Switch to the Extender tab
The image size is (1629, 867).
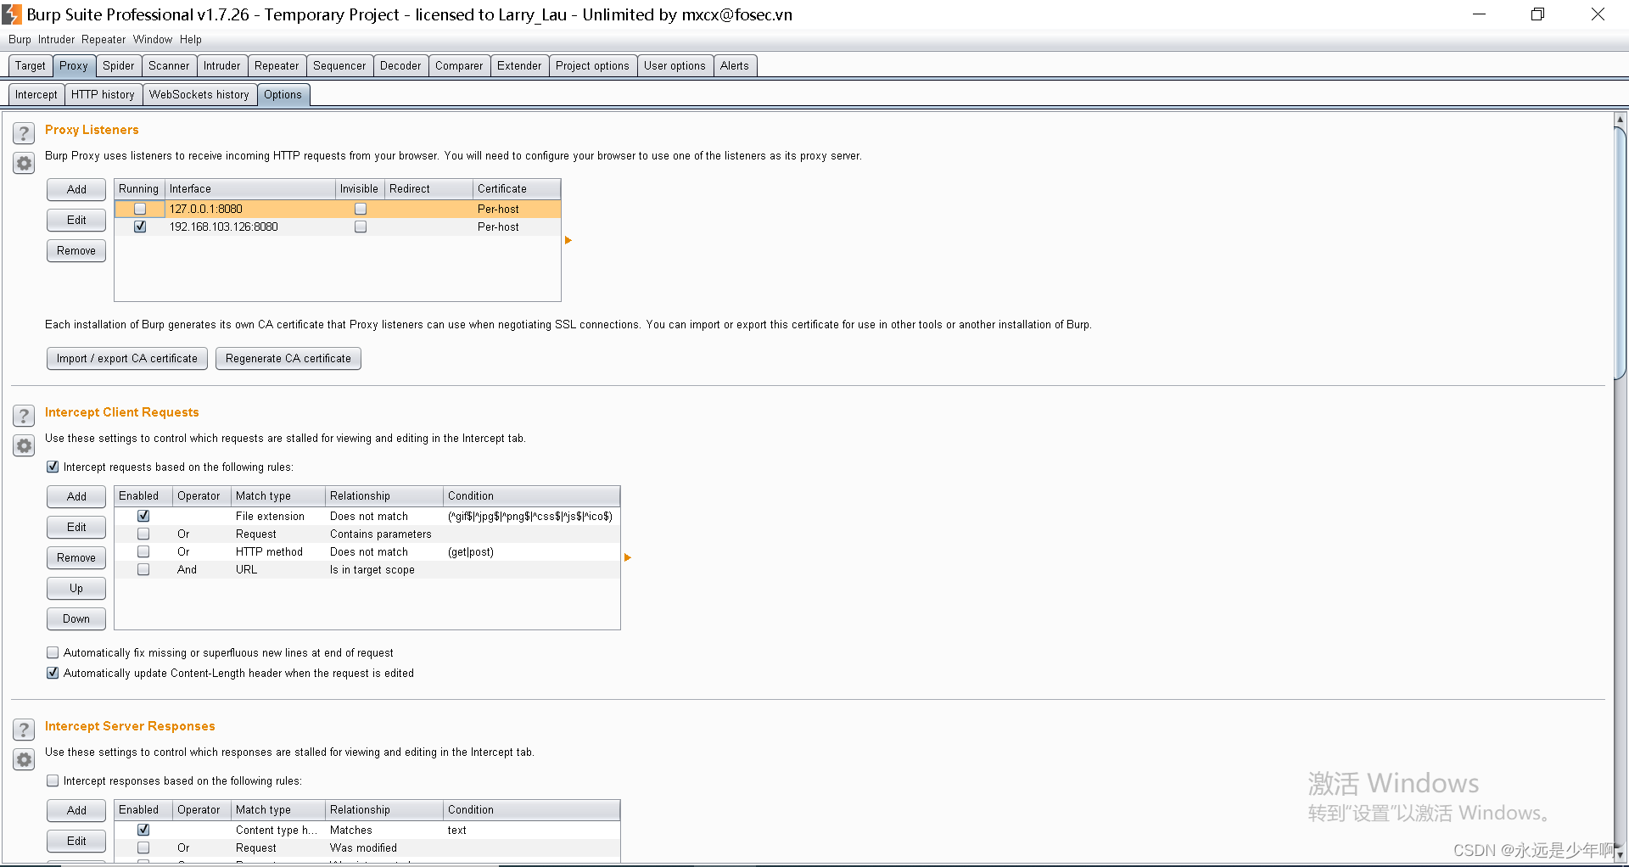519,65
